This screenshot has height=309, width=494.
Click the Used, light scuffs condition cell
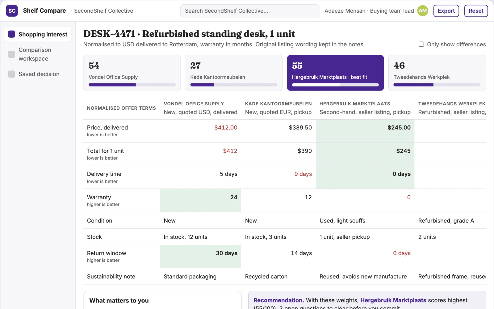[365, 221]
